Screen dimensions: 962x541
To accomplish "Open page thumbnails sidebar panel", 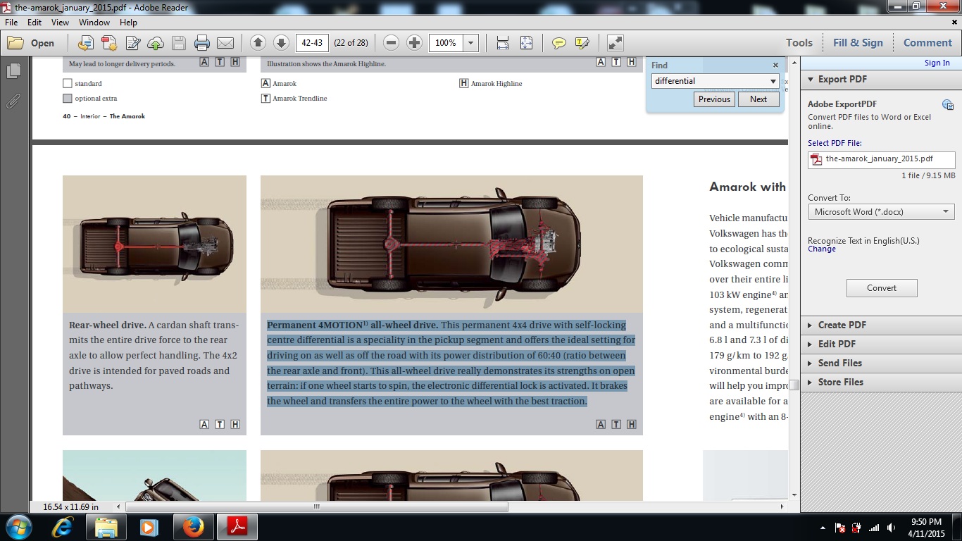I will (x=13, y=71).
